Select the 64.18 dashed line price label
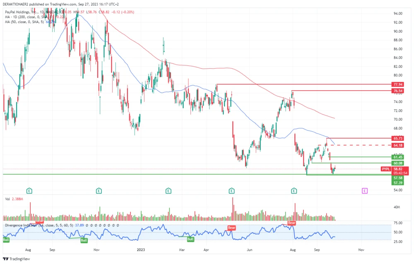Screen dimensions: 414x264 click(x=398, y=145)
